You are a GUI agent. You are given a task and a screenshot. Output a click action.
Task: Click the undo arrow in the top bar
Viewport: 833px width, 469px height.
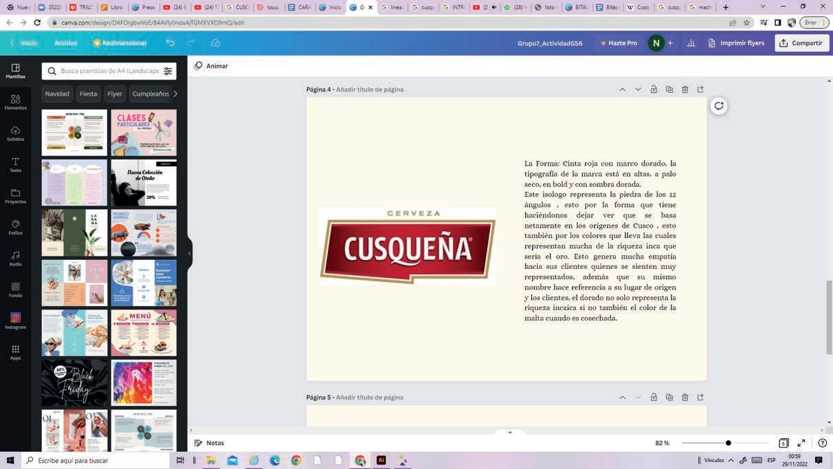pyautogui.click(x=170, y=43)
